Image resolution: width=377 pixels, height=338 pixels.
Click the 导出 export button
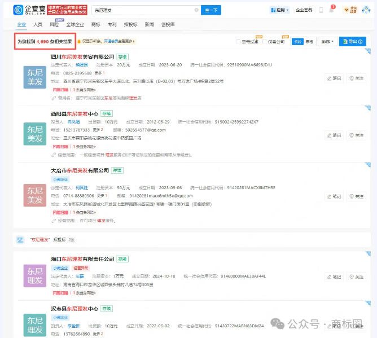click(x=353, y=42)
